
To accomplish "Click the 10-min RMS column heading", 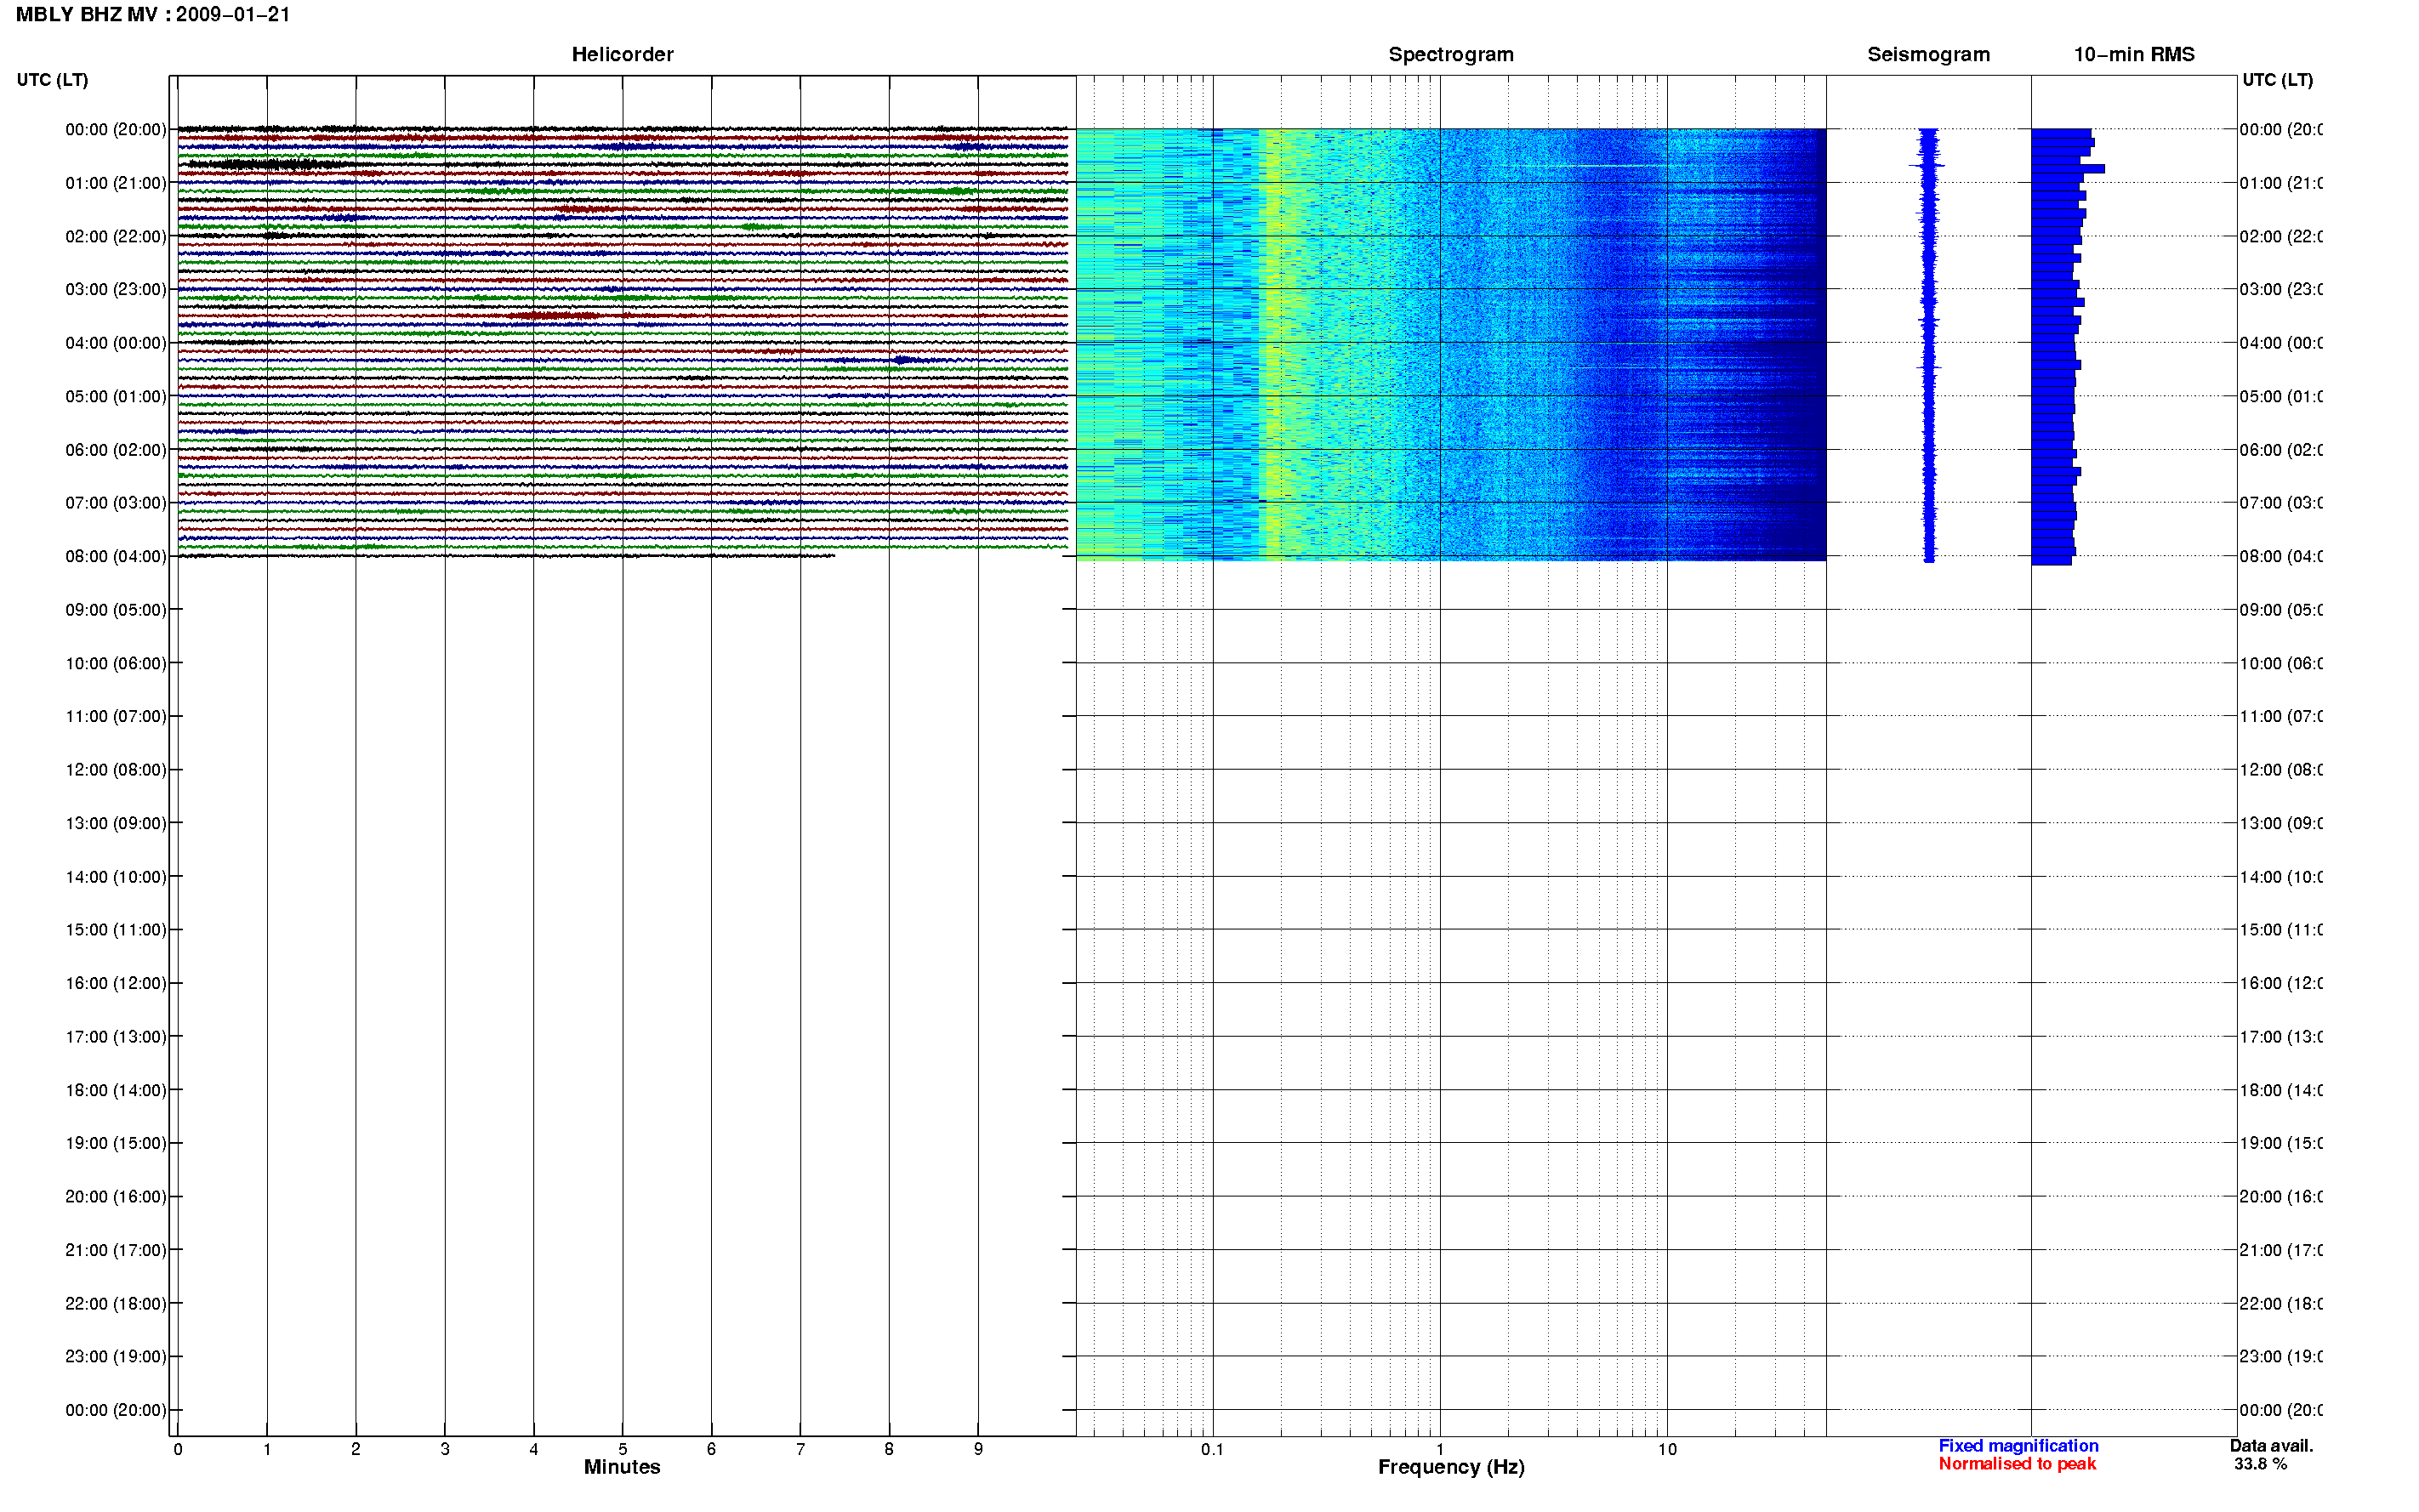I will click(x=2133, y=54).
